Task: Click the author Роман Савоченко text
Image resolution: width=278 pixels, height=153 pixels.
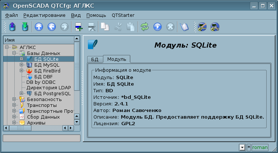Action: coord(137,111)
